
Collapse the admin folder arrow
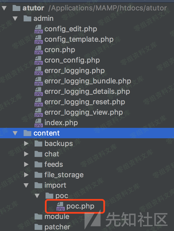[x=15, y=19]
